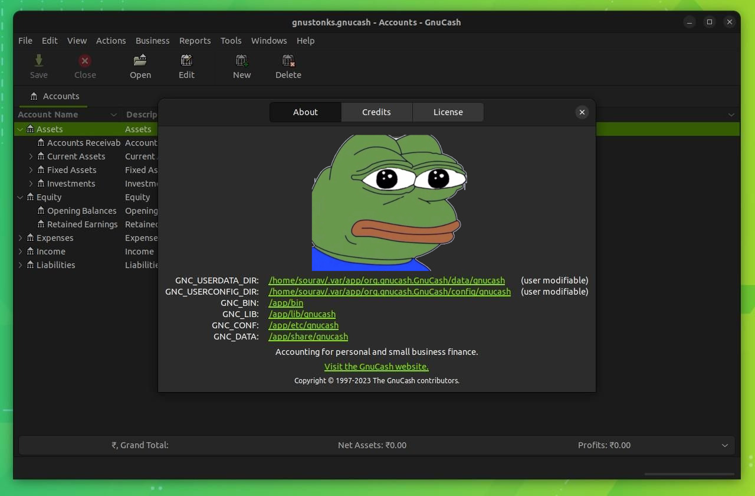This screenshot has height=496, width=755.
Task: Click the Profits ₹0.00 summary value
Action: click(x=604, y=445)
